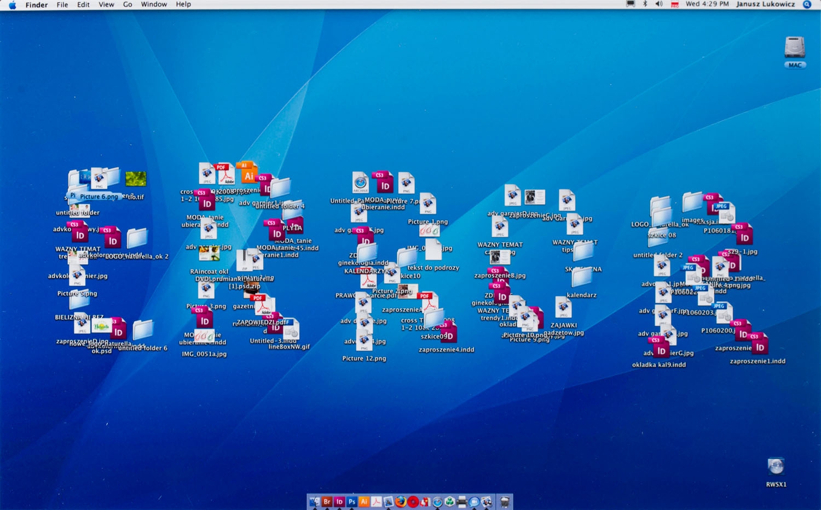The image size is (821, 510).
Task: Select the LOGO_naturella_ok 2 folder
Action: pyautogui.click(x=137, y=238)
